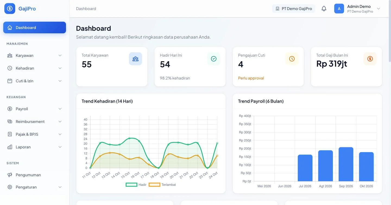Open the Pengumuman menu item

[x=34, y=175]
